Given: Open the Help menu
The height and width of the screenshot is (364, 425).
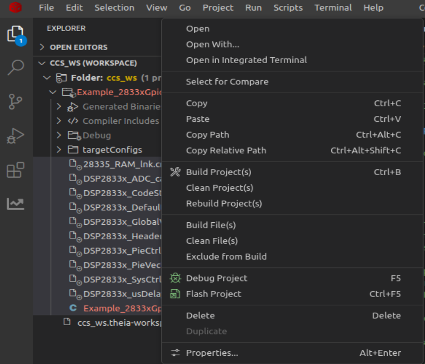Looking at the screenshot, I should point(374,8).
